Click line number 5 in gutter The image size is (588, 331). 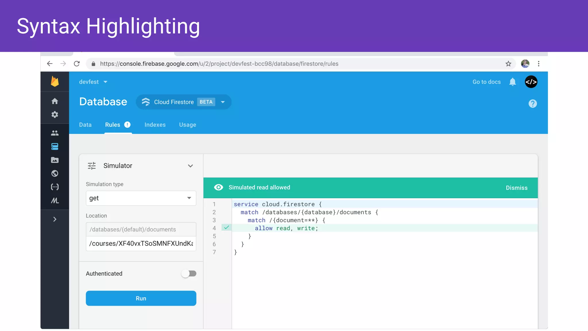pyautogui.click(x=214, y=236)
